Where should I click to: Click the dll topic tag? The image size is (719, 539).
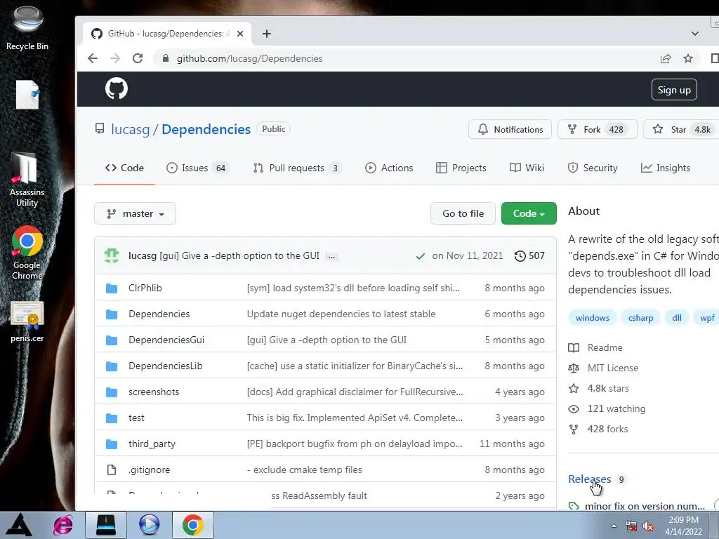(676, 318)
